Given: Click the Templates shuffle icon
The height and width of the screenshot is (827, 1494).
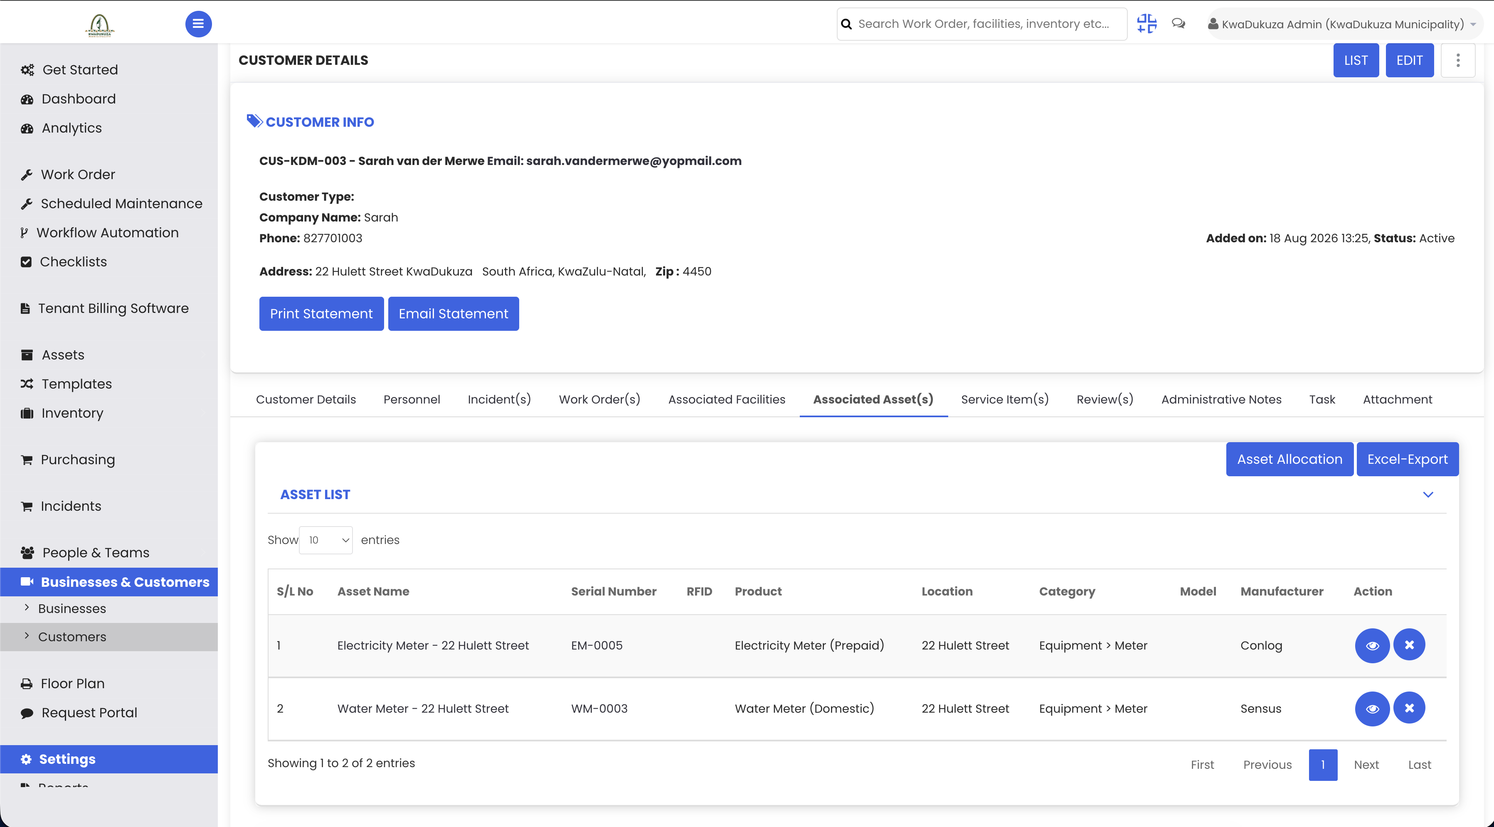Looking at the screenshot, I should pyautogui.click(x=27, y=384).
